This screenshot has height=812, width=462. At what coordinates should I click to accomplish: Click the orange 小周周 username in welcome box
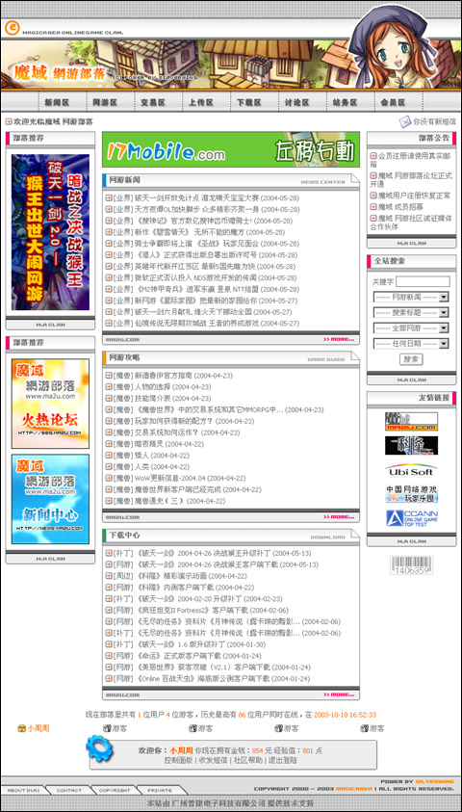click(181, 750)
